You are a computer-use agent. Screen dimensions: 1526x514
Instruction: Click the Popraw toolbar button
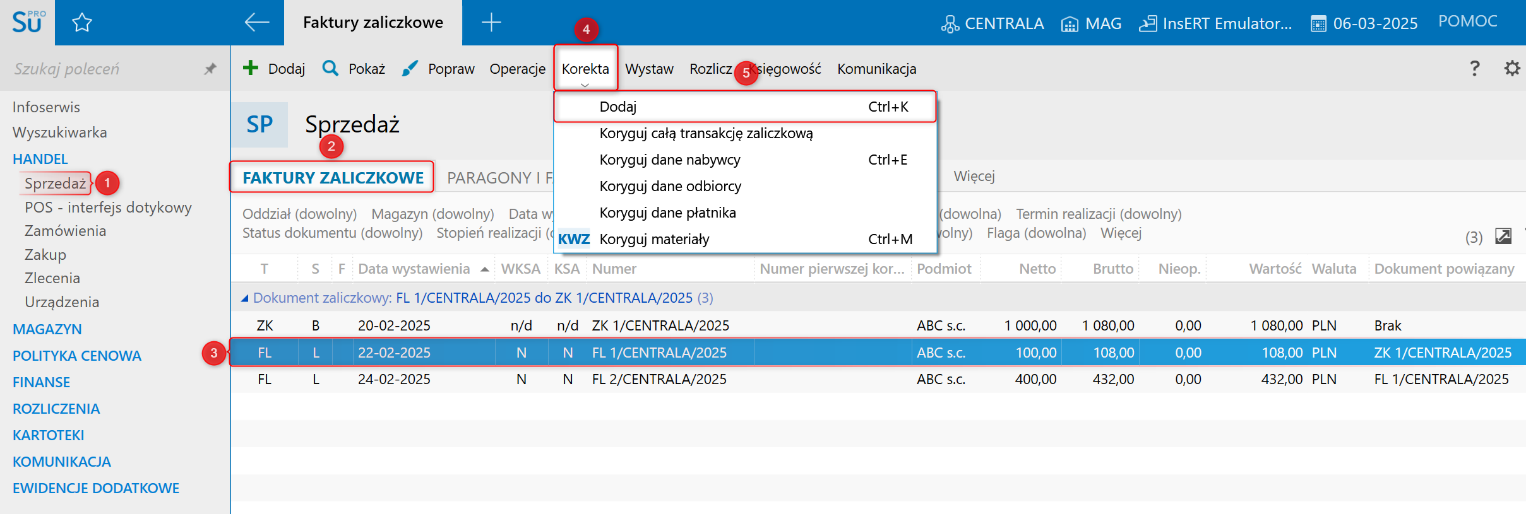click(438, 68)
